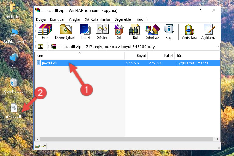Open the Açıklama comment tool
Image resolution: width=234 pixels, height=156 pixels.
pos(208,32)
